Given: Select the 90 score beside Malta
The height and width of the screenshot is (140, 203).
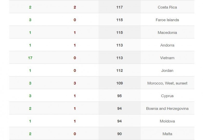Looking at the screenshot, I should pos(119,134).
